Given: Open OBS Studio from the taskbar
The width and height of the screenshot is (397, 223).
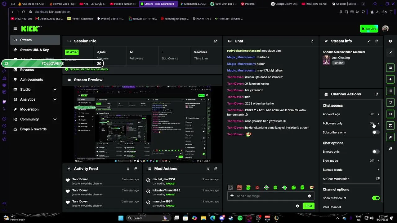Looking at the screenshot, I should [x=258, y=218].
